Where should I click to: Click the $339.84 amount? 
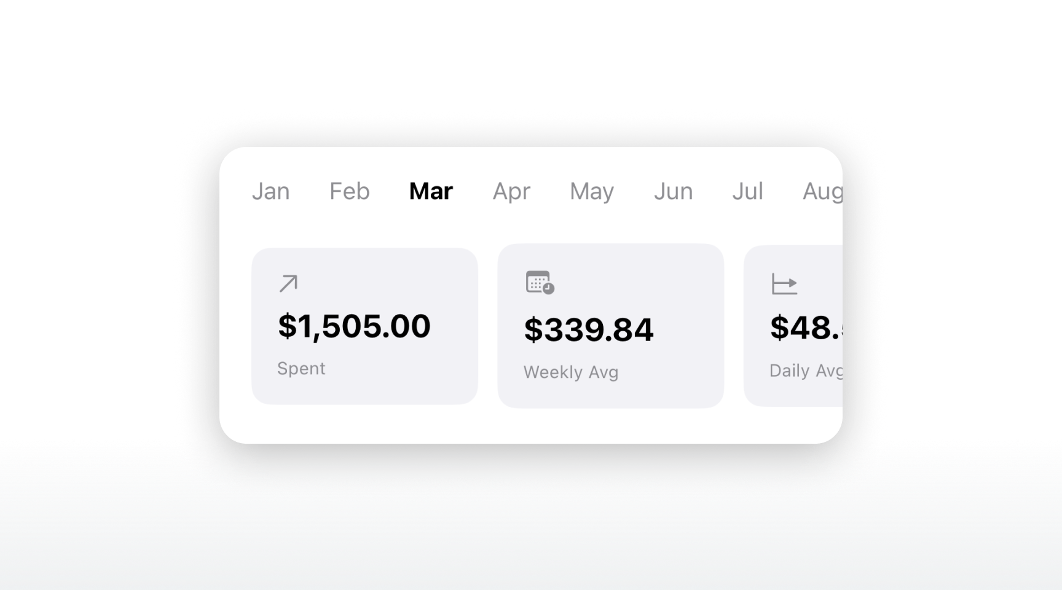[588, 329]
